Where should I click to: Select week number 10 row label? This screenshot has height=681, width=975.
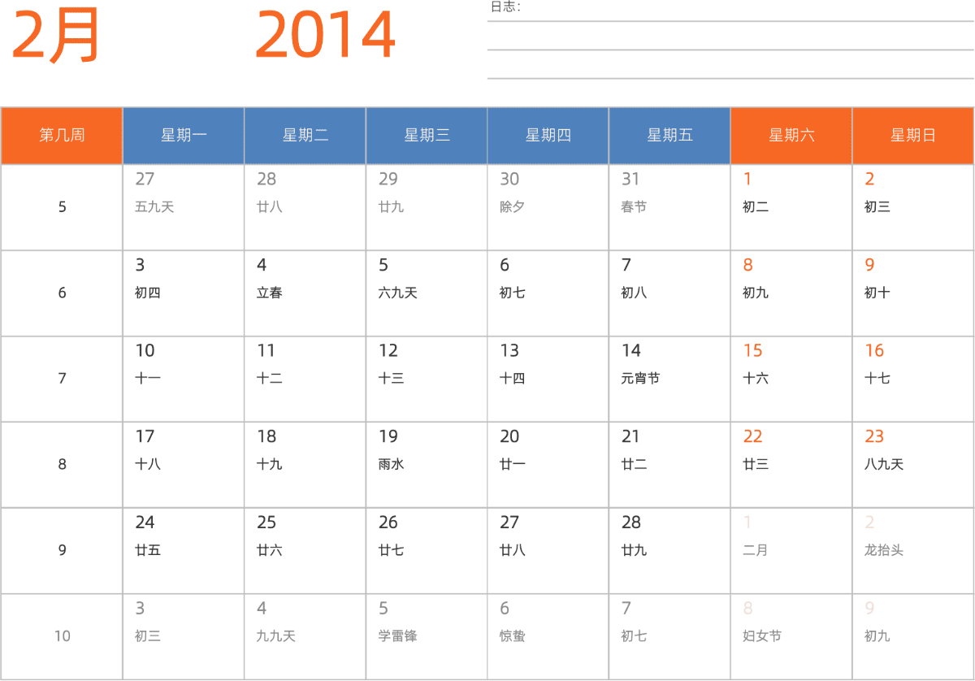click(62, 636)
